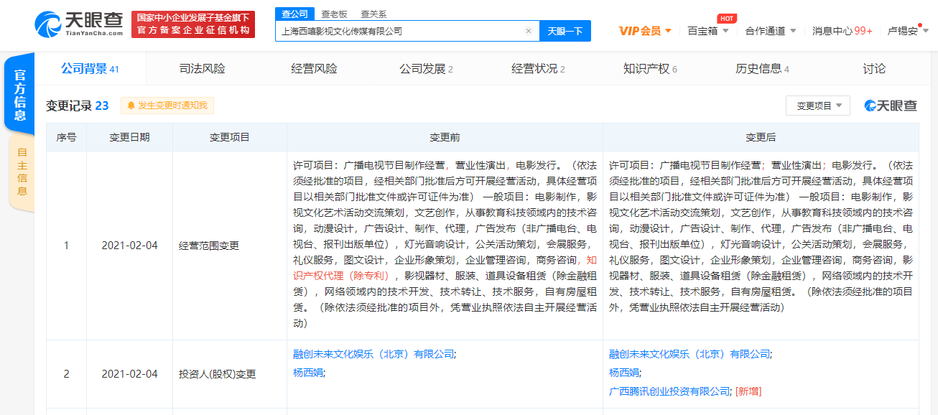Open 广西腾讯创业投资有限公司 link
938x415 pixels.
click(x=669, y=391)
